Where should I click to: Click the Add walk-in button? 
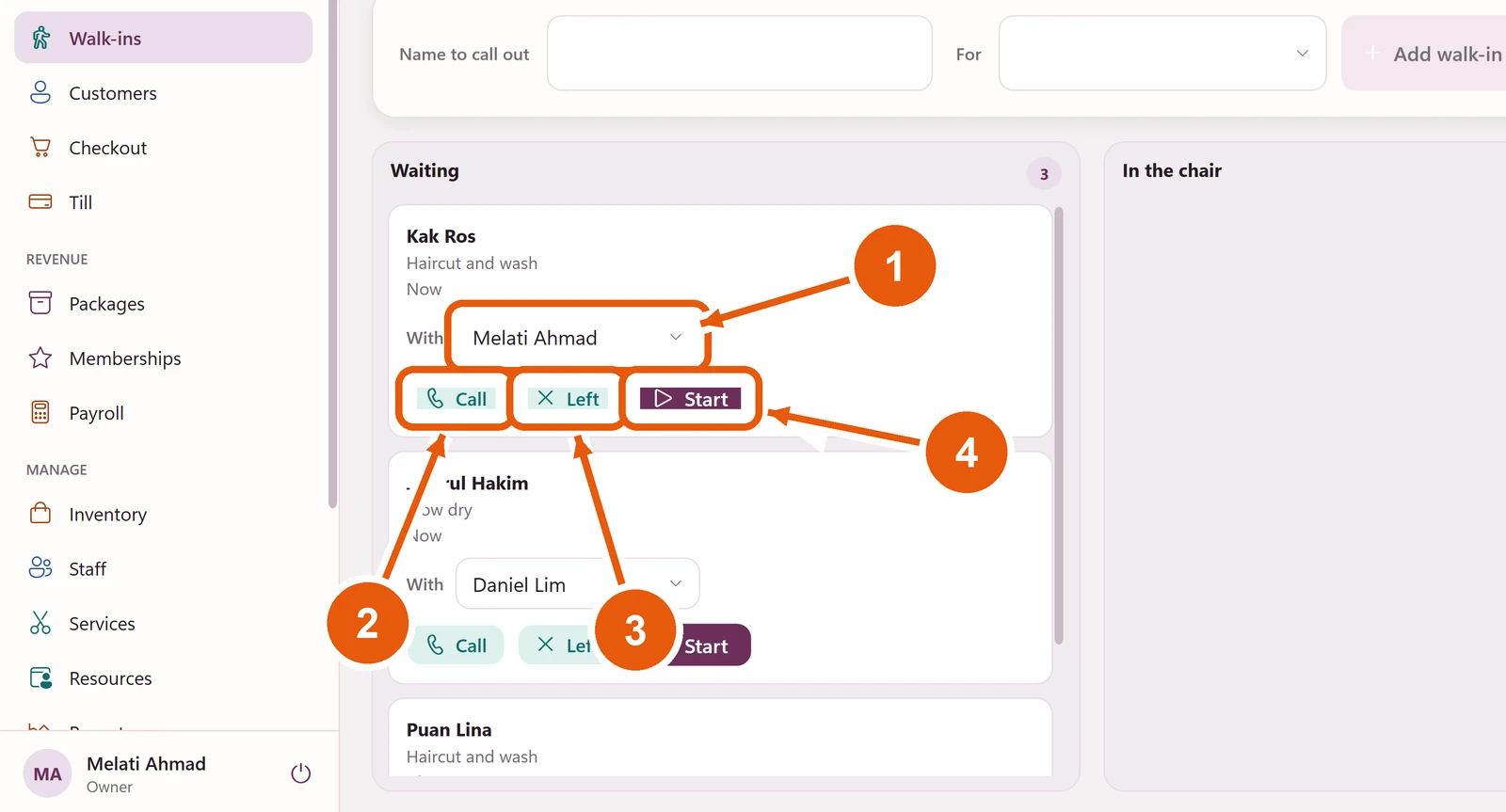[x=1424, y=54]
